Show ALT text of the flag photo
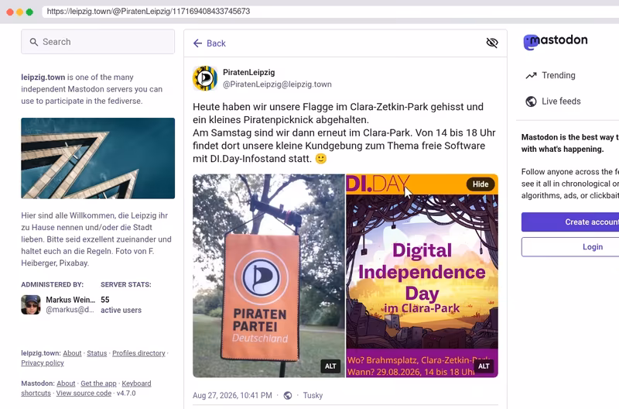The image size is (619, 409). tap(330, 366)
